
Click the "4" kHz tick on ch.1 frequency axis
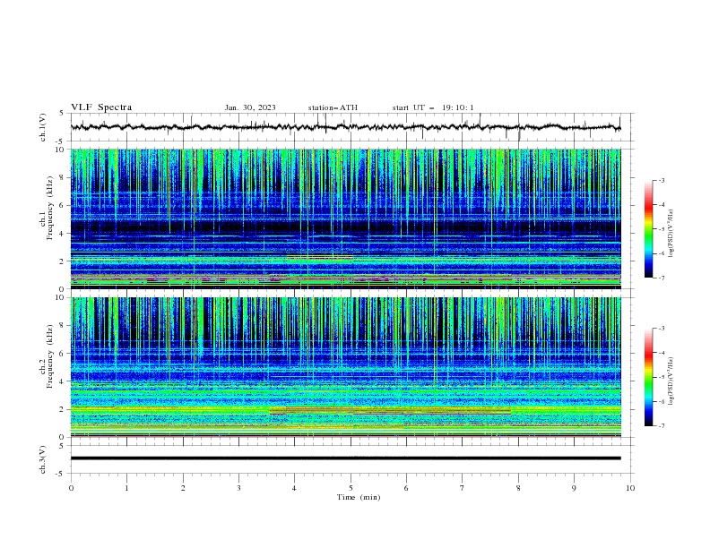pos(63,234)
